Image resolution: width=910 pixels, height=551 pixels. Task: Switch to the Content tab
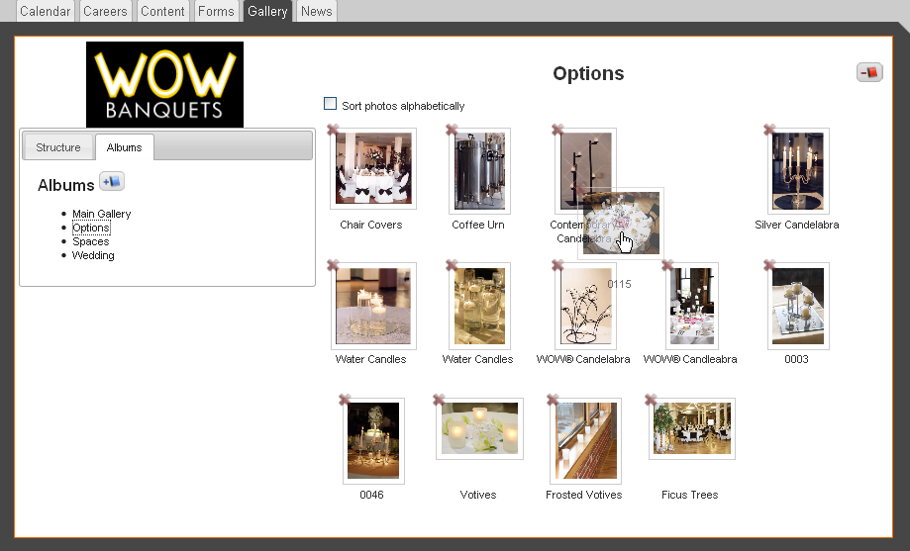point(162,11)
